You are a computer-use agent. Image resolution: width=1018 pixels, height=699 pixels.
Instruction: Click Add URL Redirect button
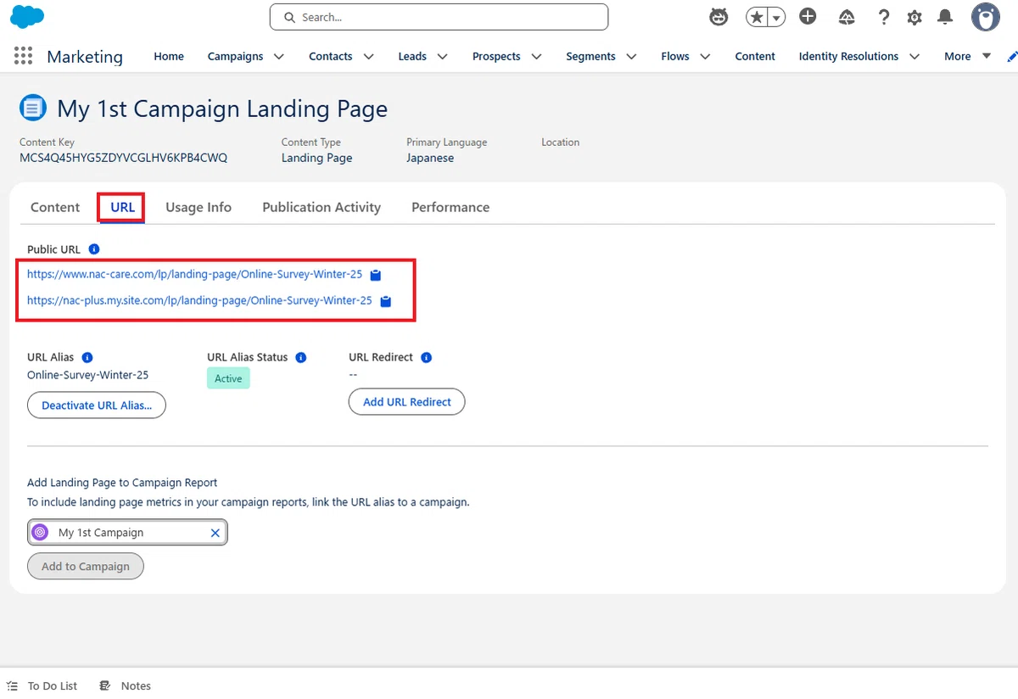[407, 401]
